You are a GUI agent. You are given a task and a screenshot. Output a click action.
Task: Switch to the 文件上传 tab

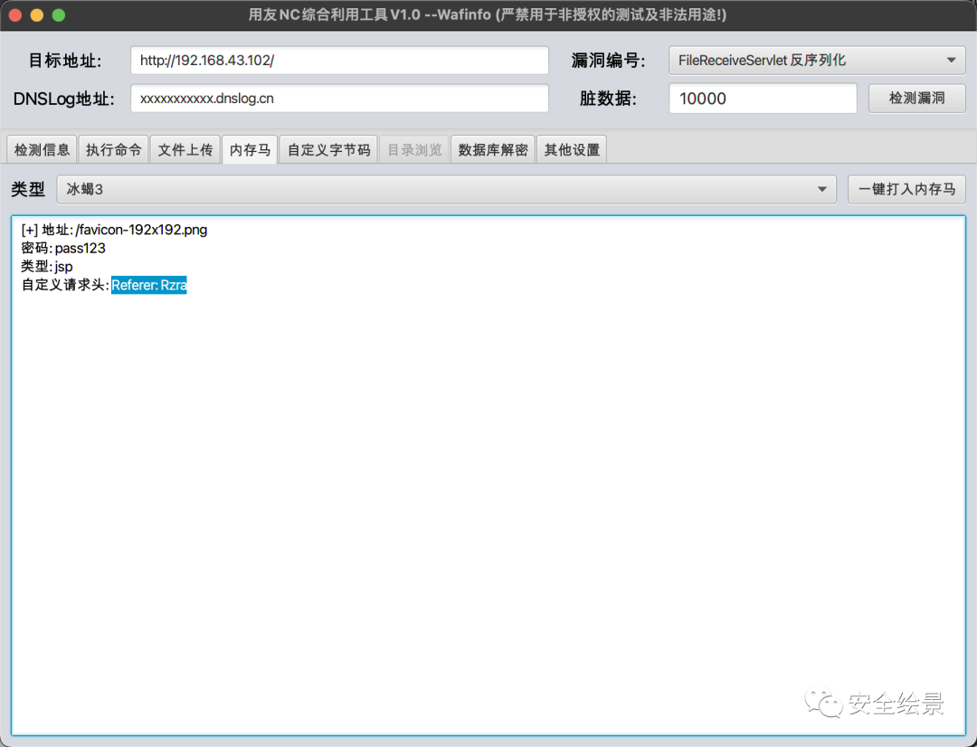pos(185,150)
